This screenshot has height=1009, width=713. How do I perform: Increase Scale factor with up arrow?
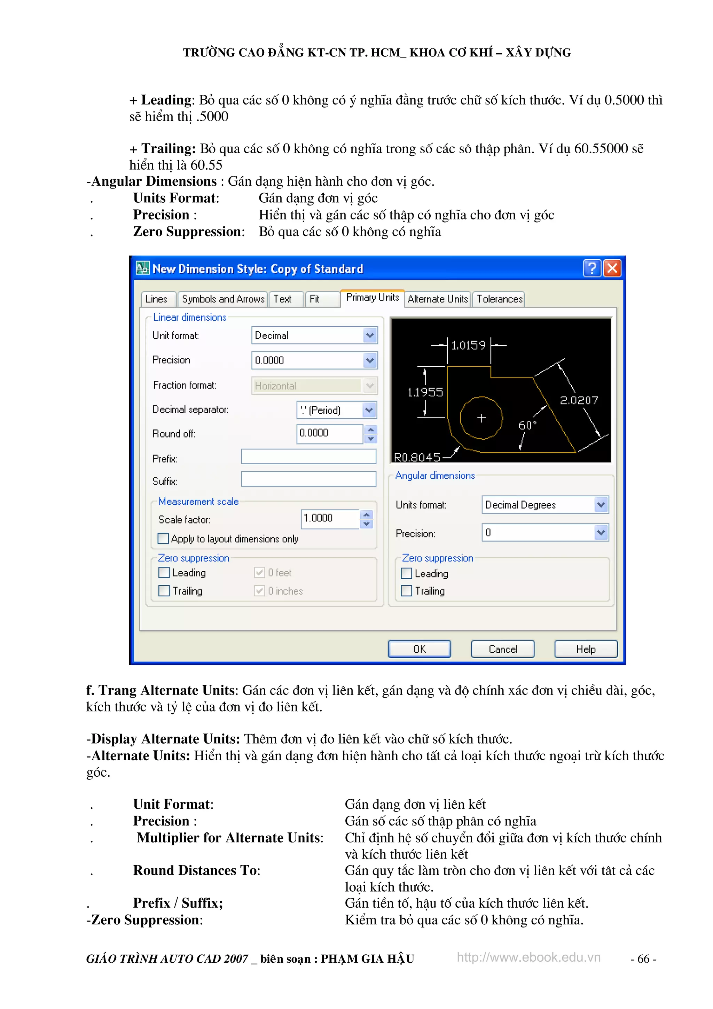366,515
